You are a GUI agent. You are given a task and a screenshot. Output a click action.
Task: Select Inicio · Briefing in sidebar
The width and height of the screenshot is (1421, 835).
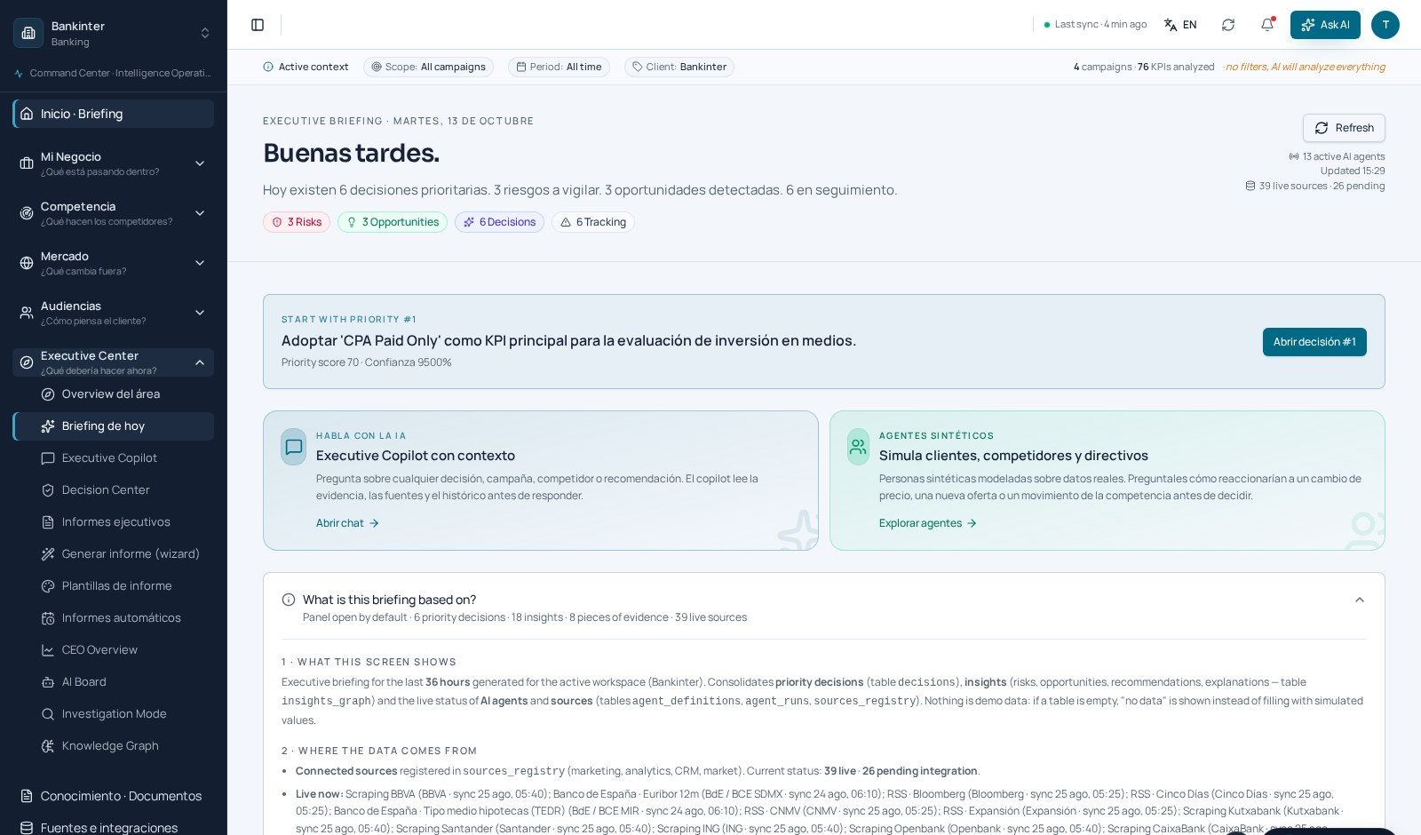pos(114,114)
